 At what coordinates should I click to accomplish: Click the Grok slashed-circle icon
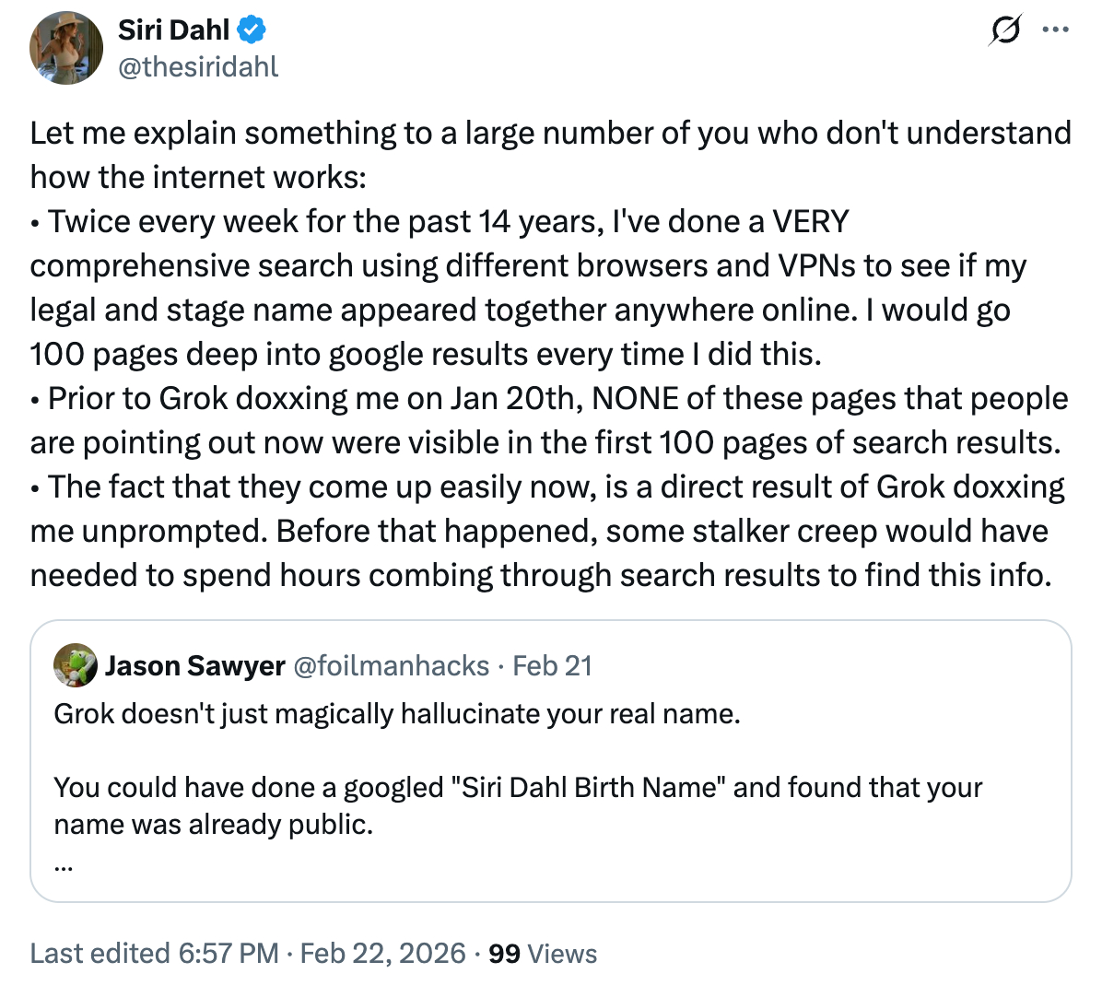[1005, 30]
